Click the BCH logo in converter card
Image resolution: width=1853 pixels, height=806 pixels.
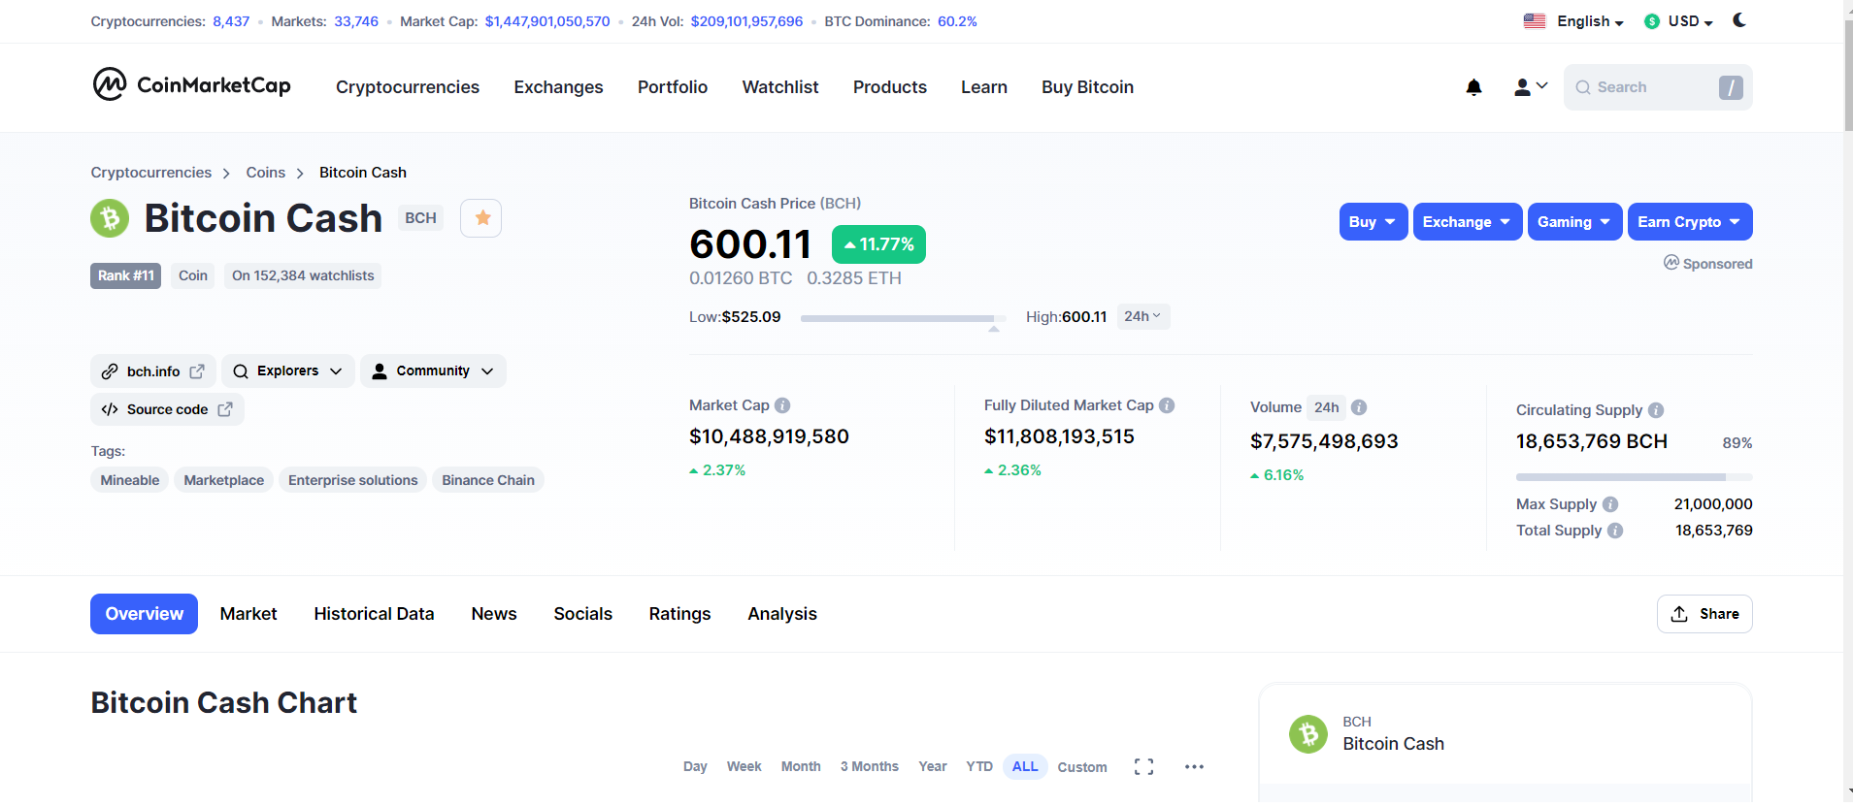pos(1308,734)
